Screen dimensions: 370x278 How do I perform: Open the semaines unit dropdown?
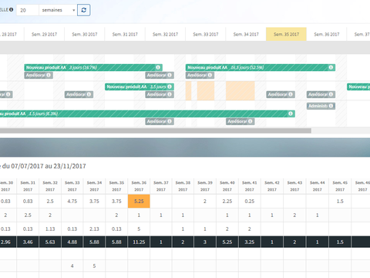58,10
